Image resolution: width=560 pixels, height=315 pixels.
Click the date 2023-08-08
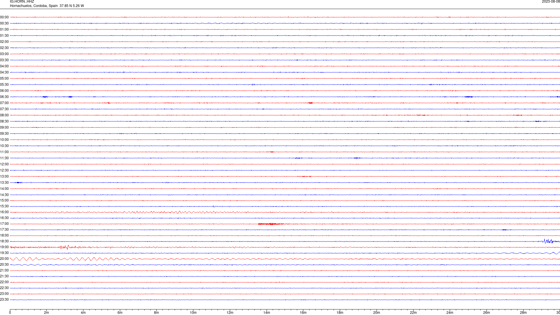pos(551,2)
